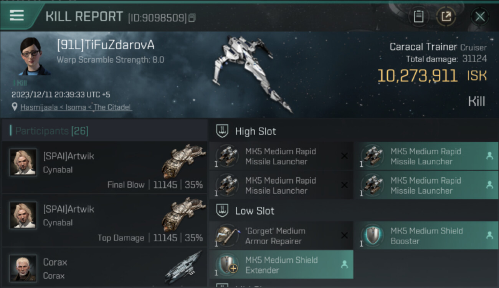Click the 'Gorget' Medium Armor Repairer icon
Viewport: 499px width, 288px height.
pos(227,235)
